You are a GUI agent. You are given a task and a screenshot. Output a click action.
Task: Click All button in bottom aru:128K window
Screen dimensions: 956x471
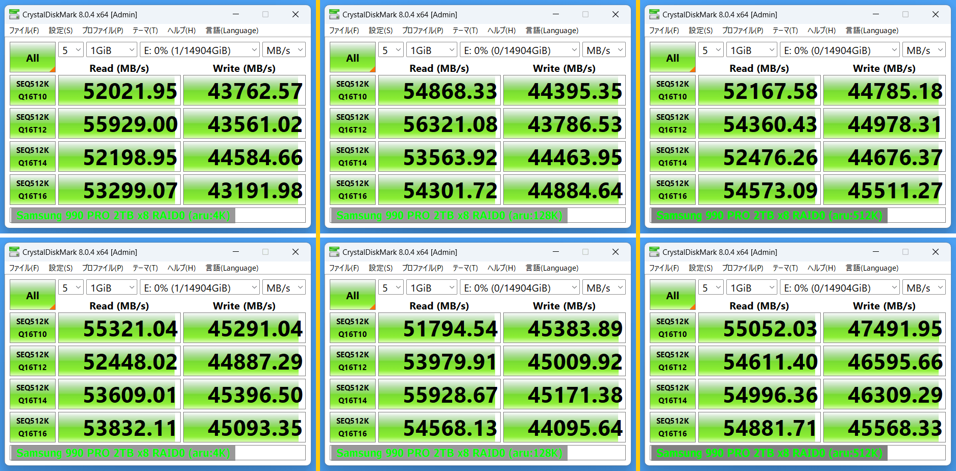[x=353, y=295]
